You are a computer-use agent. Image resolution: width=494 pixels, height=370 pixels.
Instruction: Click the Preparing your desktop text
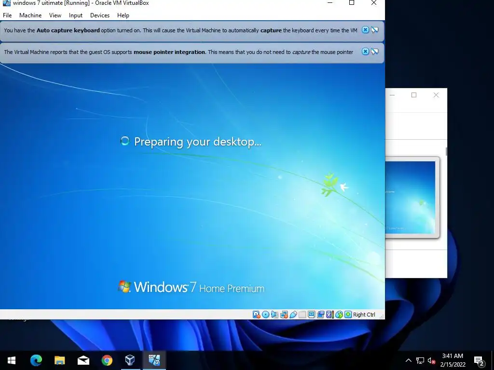[x=198, y=142]
